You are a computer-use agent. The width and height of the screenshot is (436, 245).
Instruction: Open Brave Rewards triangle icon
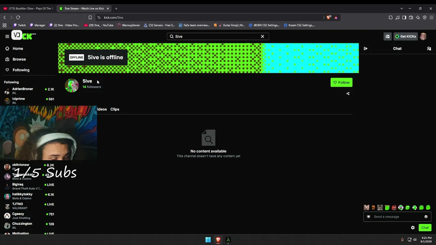point(336,17)
